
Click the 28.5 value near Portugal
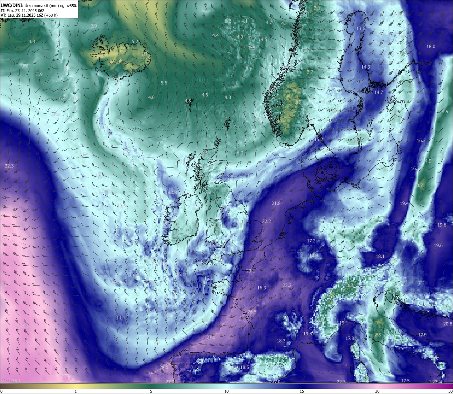coord(164,367)
